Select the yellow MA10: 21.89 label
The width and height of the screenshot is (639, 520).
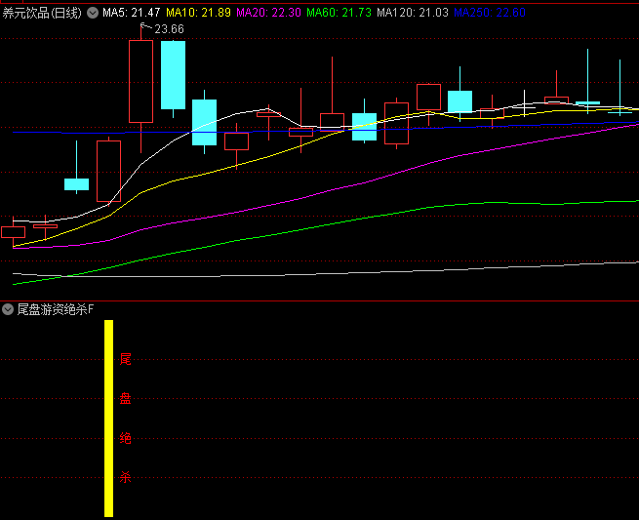point(199,13)
